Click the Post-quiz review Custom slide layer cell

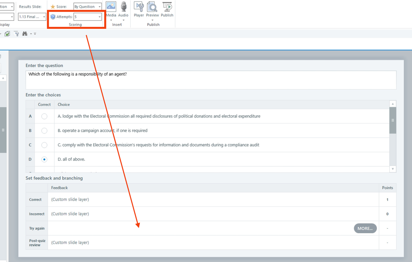pos(213,243)
